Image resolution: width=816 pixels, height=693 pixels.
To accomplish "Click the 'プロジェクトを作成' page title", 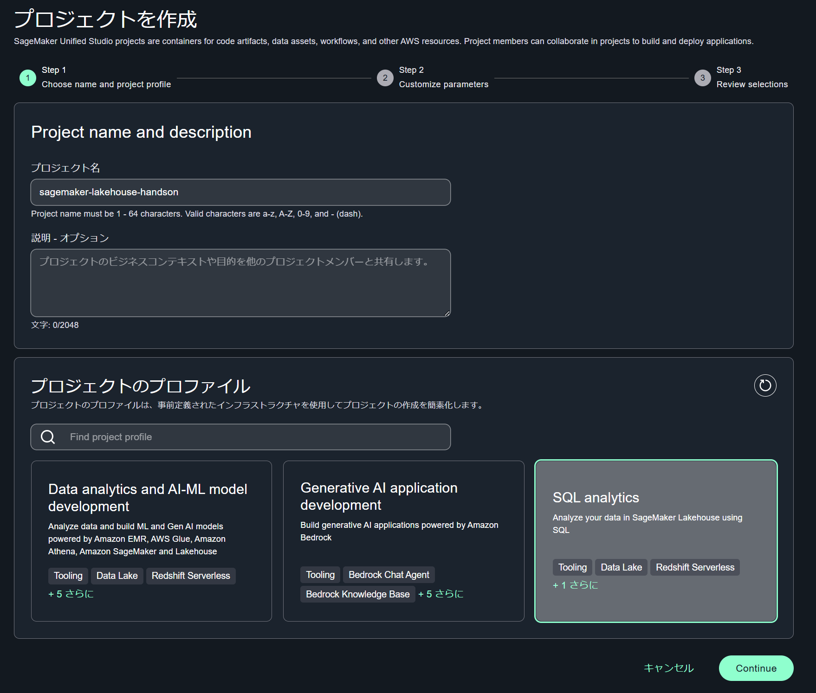I will tap(105, 19).
